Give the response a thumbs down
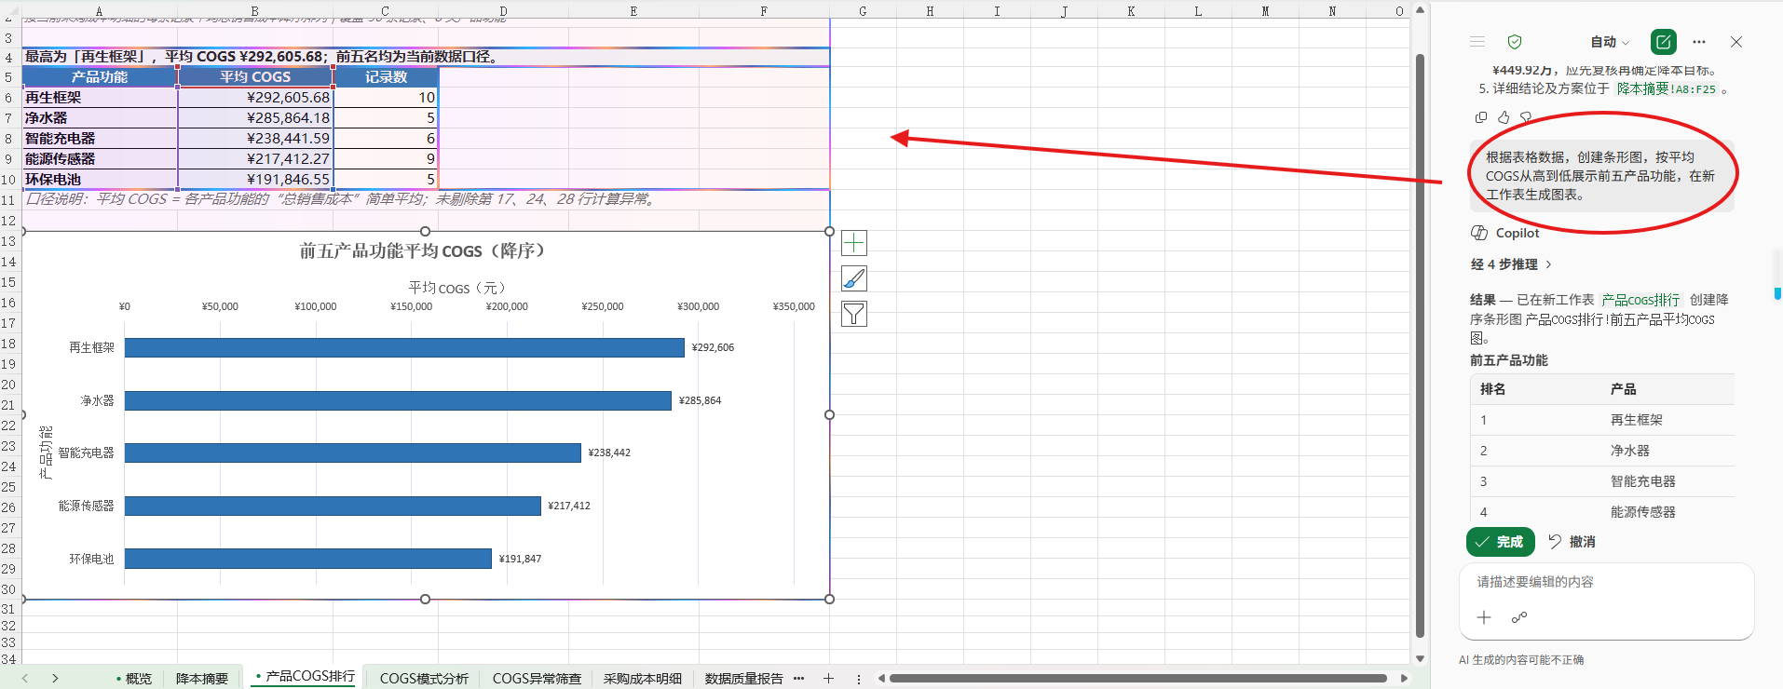The width and height of the screenshot is (1783, 689). pyautogui.click(x=1526, y=117)
